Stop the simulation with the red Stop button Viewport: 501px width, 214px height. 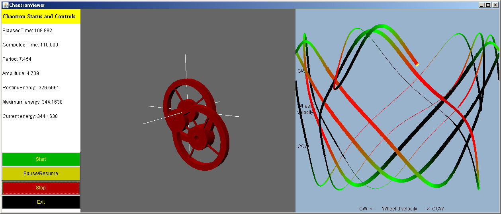point(41,188)
